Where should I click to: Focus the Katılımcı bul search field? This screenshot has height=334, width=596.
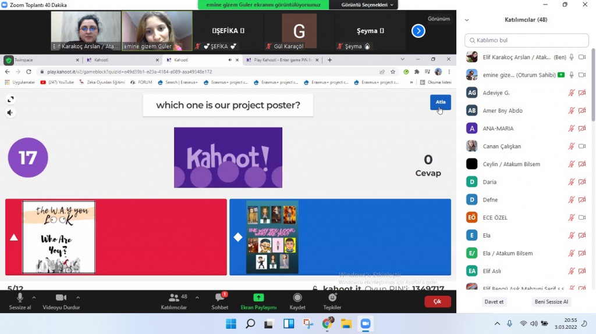tap(526, 40)
